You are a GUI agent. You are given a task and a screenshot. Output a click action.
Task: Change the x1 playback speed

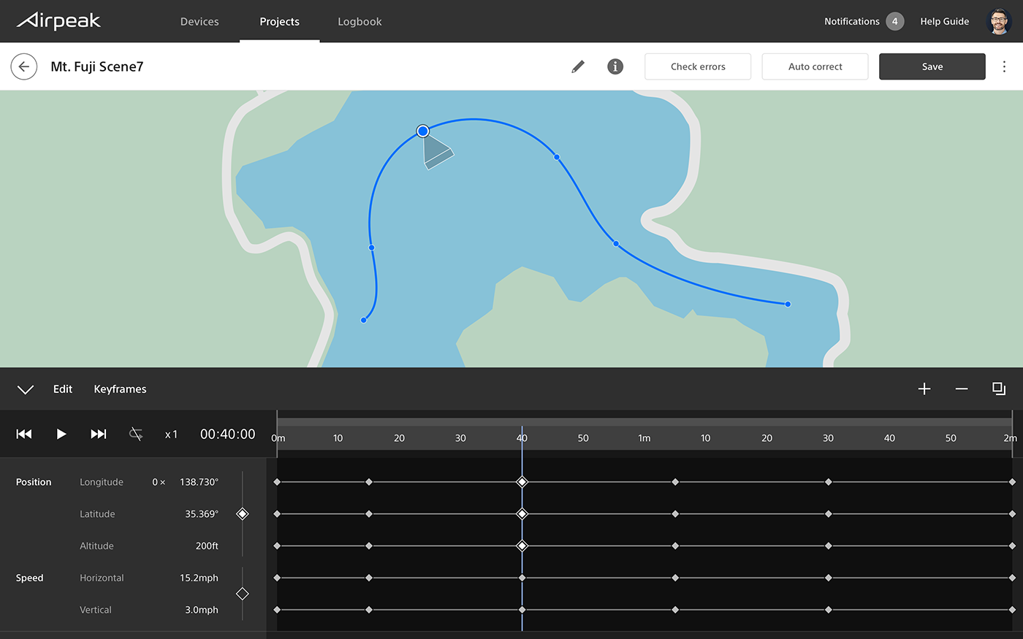pos(171,435)
